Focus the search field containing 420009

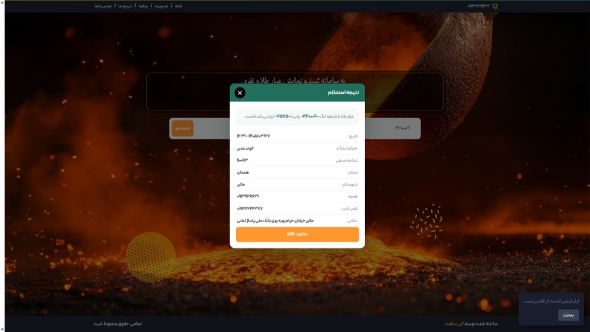(391, 129)
